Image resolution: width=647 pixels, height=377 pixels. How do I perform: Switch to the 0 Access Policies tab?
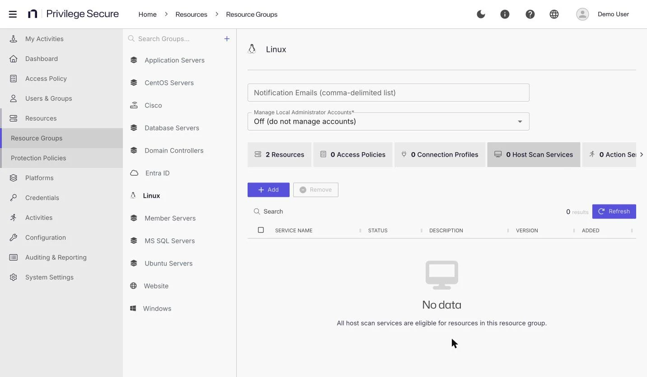click(353, 154)
